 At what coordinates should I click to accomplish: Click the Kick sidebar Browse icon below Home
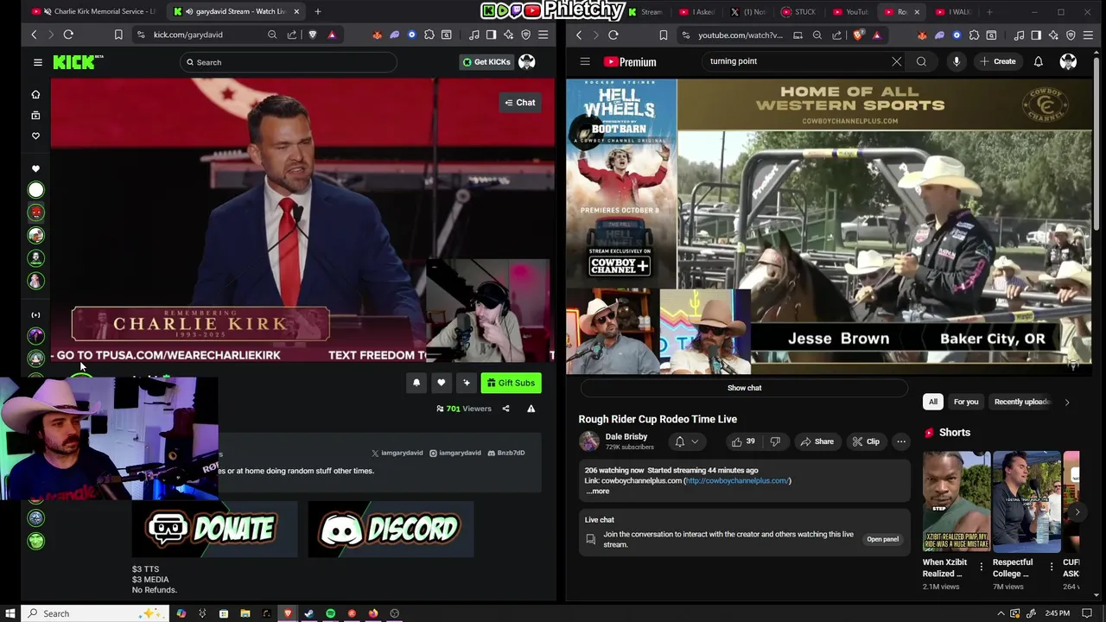point(35,115)
